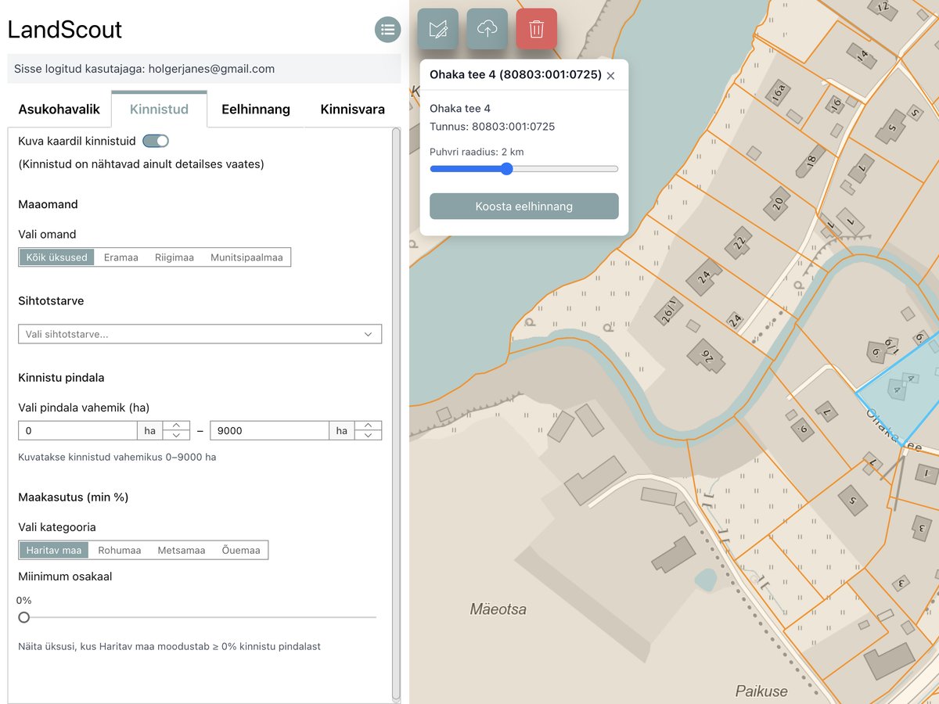The image size is (939, 704).
Task: Select Eramaa ownership option
Action: click(121, 257)
